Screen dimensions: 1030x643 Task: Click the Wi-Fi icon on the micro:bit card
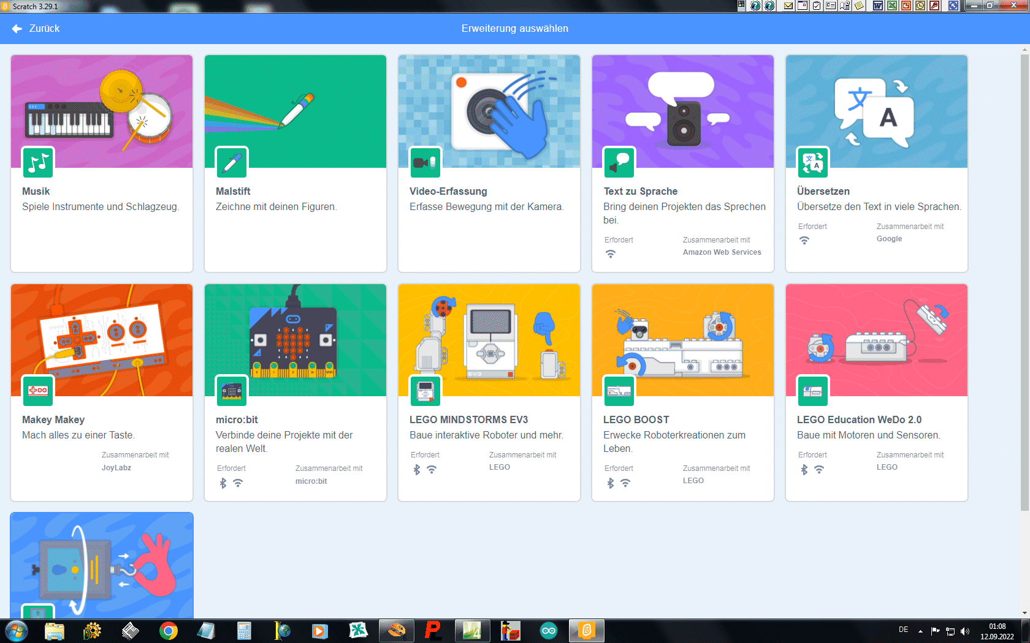click(x=238, y=483)
